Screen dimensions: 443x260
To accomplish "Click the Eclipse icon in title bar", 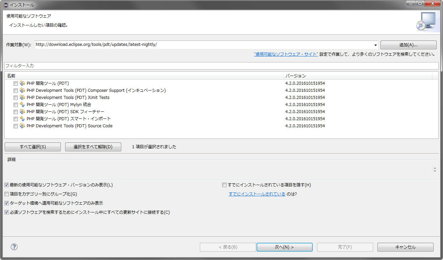I will click(6, 5).
